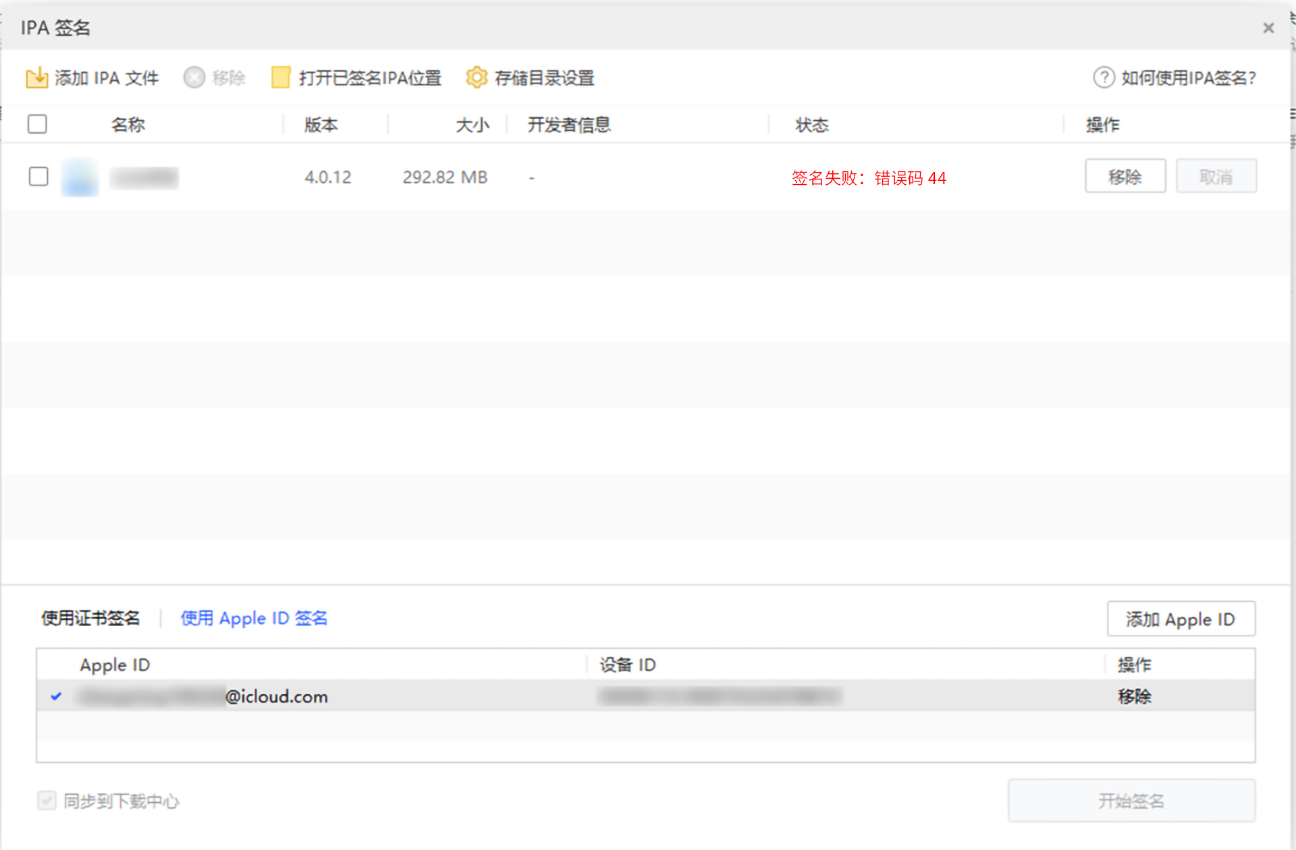Viewport: 1296px width, 850px height.
Task: Remove the iCloud Apple ID entry
Action: click(1134, 696)
